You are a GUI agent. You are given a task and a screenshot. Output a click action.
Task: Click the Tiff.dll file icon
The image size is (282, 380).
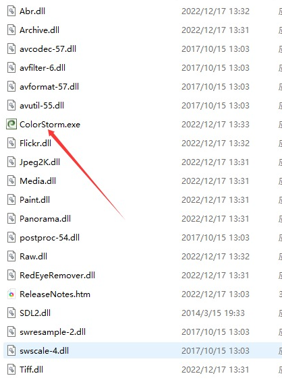[11, 370]
